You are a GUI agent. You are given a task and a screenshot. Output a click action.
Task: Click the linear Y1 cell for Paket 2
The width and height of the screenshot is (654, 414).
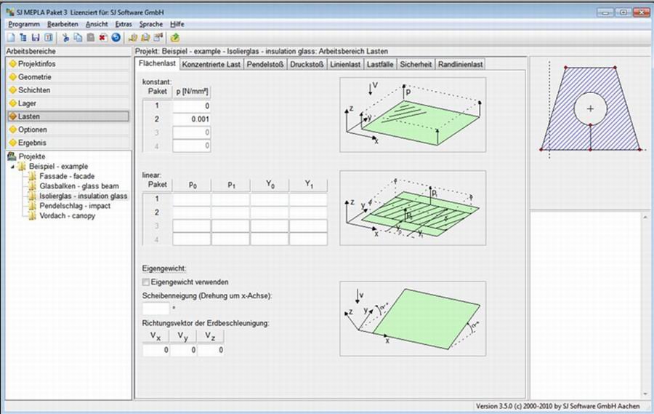(x=308, y=212)
